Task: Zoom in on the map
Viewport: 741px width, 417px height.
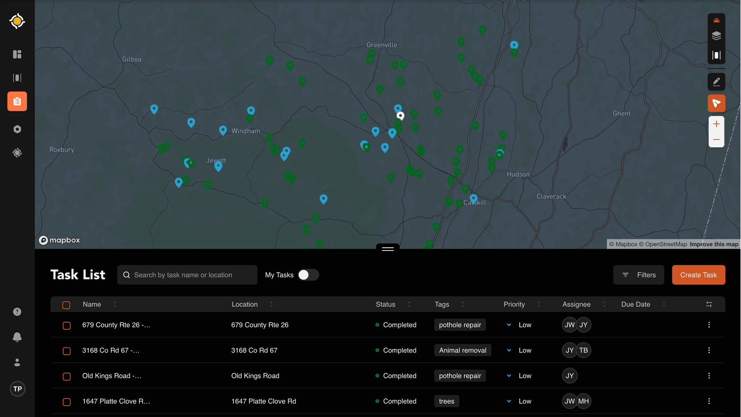Action: click(x=716, y=124)
